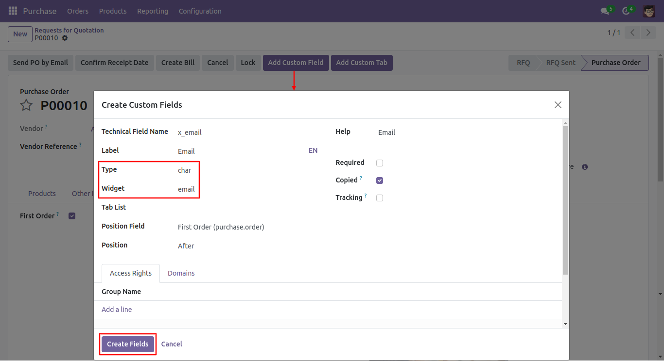Close the Create Custom Fields dialog

[x=558, y=105]
